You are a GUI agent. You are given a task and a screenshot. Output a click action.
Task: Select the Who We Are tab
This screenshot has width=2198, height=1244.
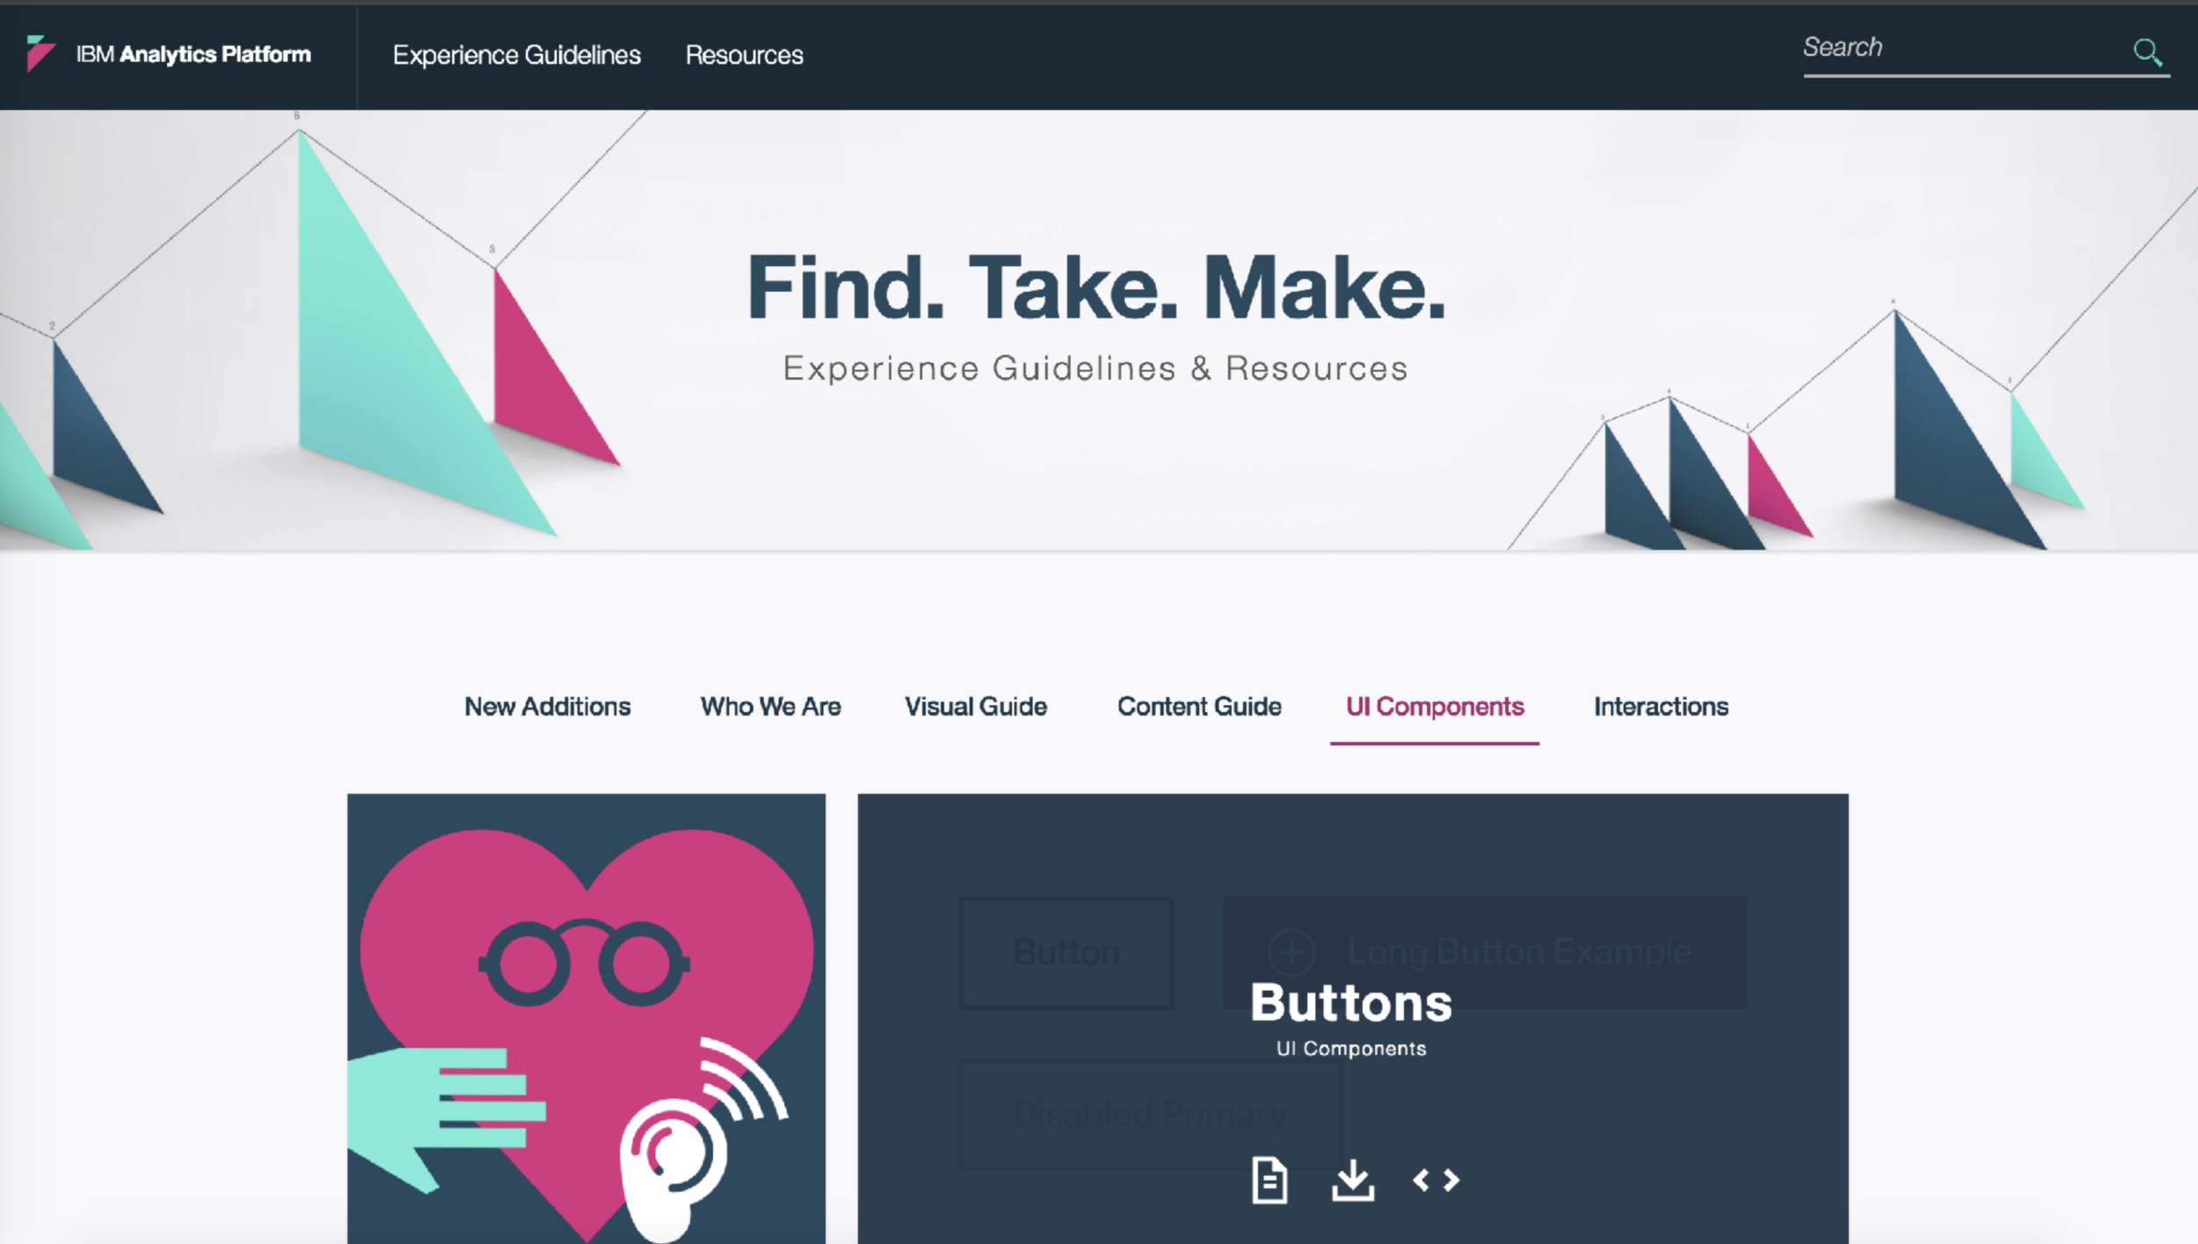(770, 707)
